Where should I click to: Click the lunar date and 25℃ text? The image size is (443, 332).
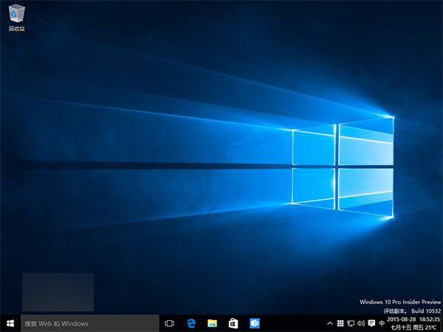413,328
